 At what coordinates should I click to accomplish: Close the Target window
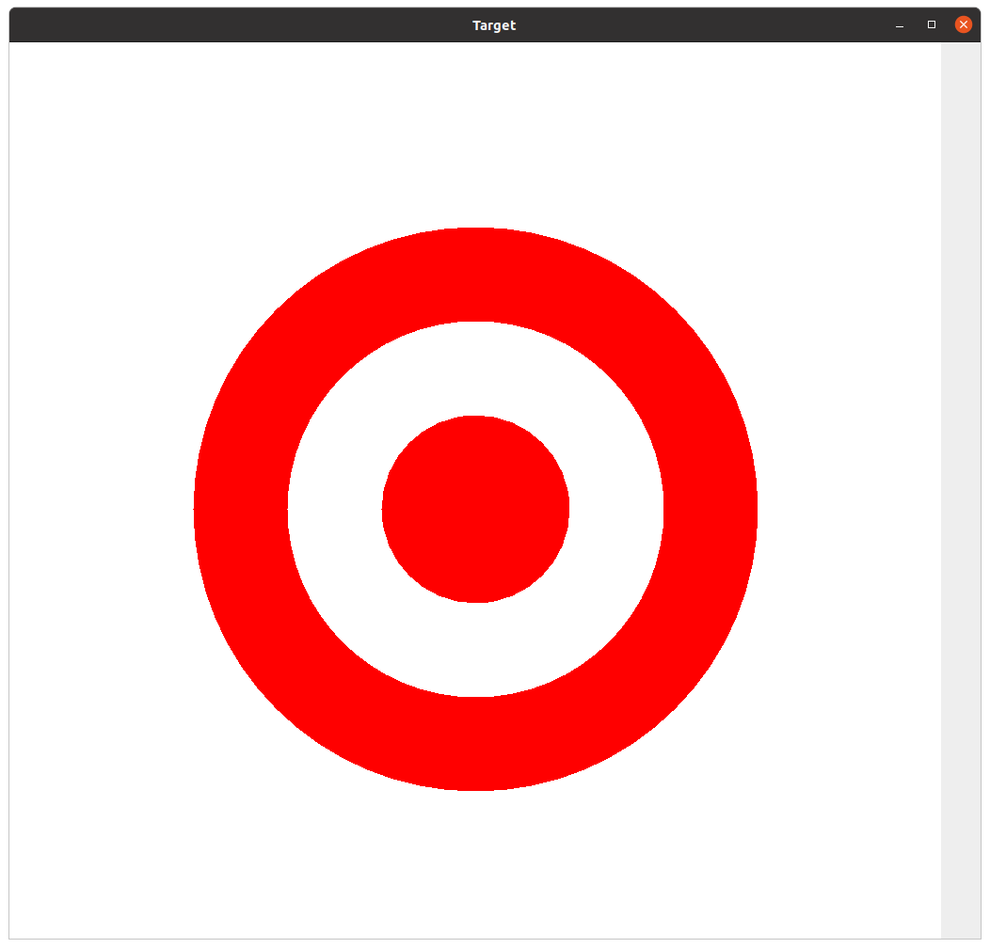[963, 24]
